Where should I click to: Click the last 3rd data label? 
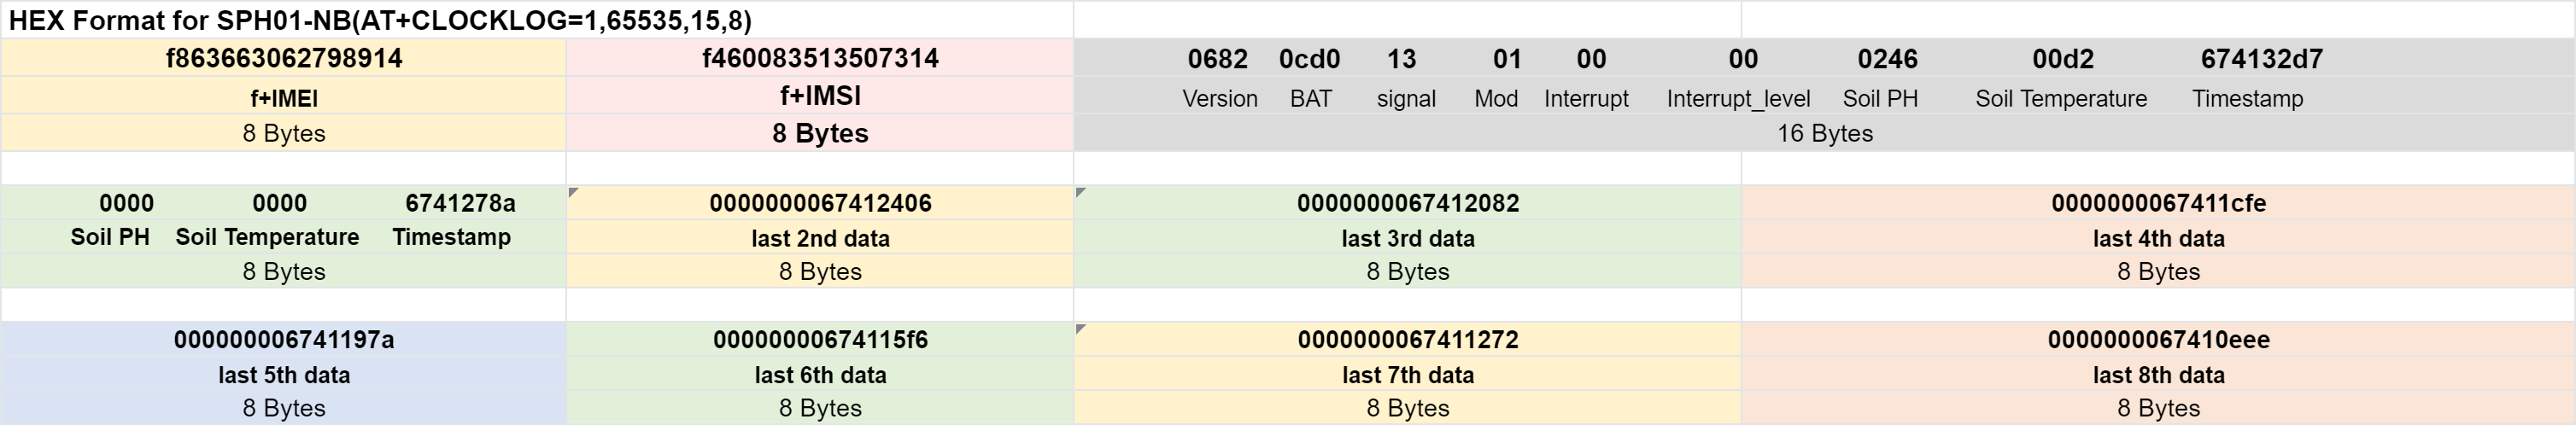1408,238
